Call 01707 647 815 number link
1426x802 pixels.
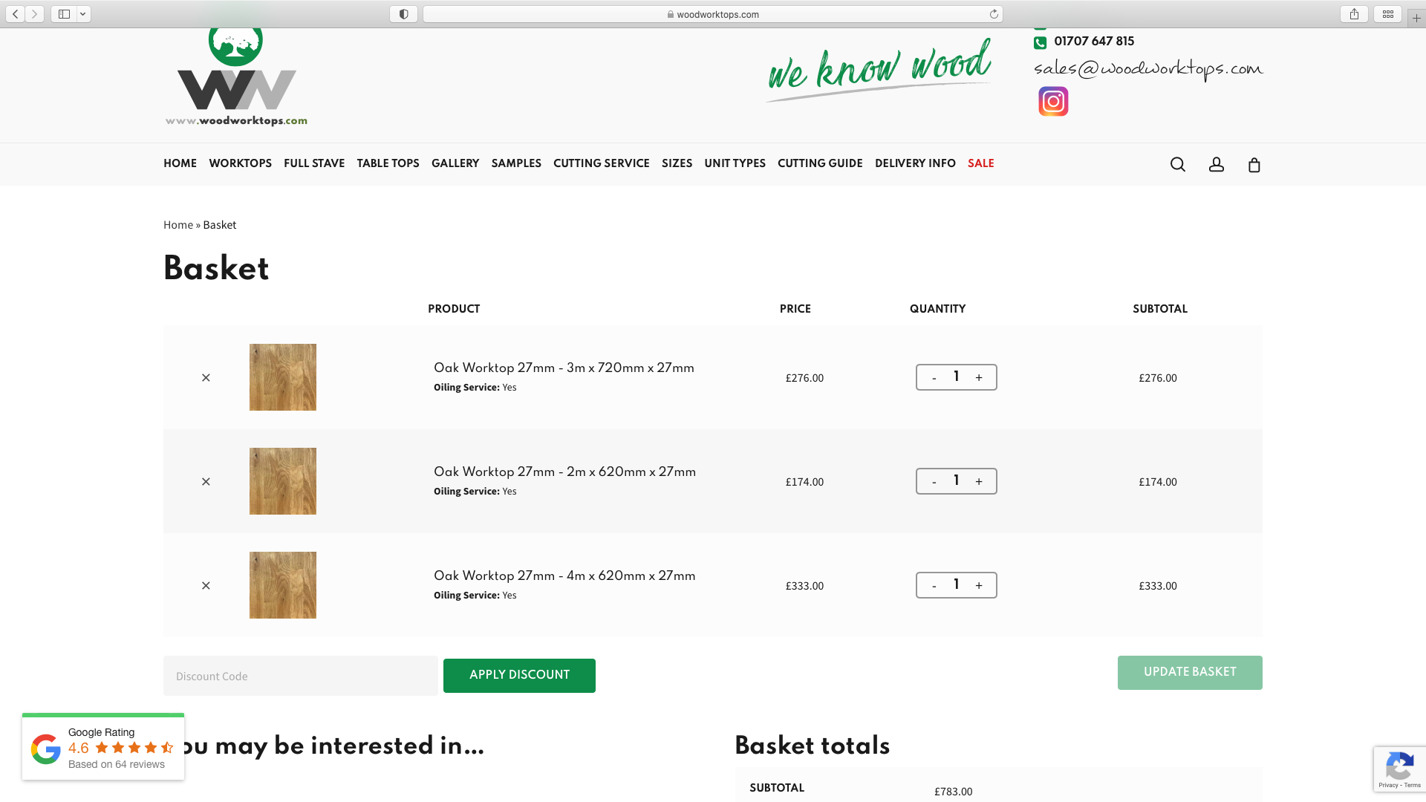(x=1094, y=42)
